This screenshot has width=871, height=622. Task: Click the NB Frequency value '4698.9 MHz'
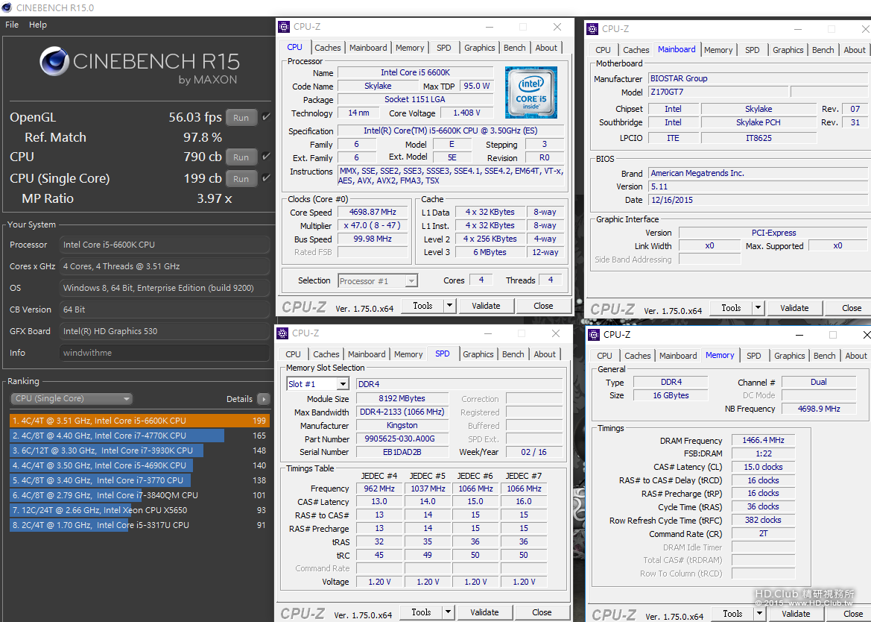(819, 409)
